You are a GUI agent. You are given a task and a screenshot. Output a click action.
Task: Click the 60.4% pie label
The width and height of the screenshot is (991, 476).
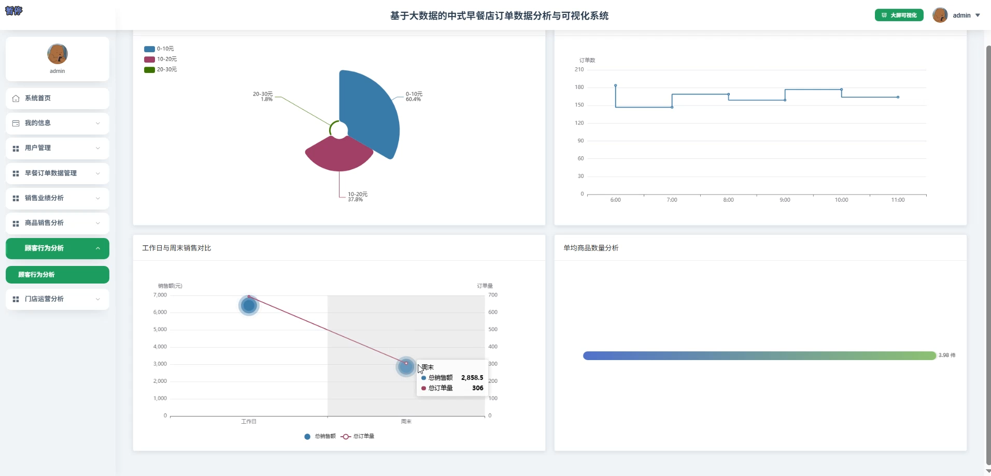(x=414, y=99)
